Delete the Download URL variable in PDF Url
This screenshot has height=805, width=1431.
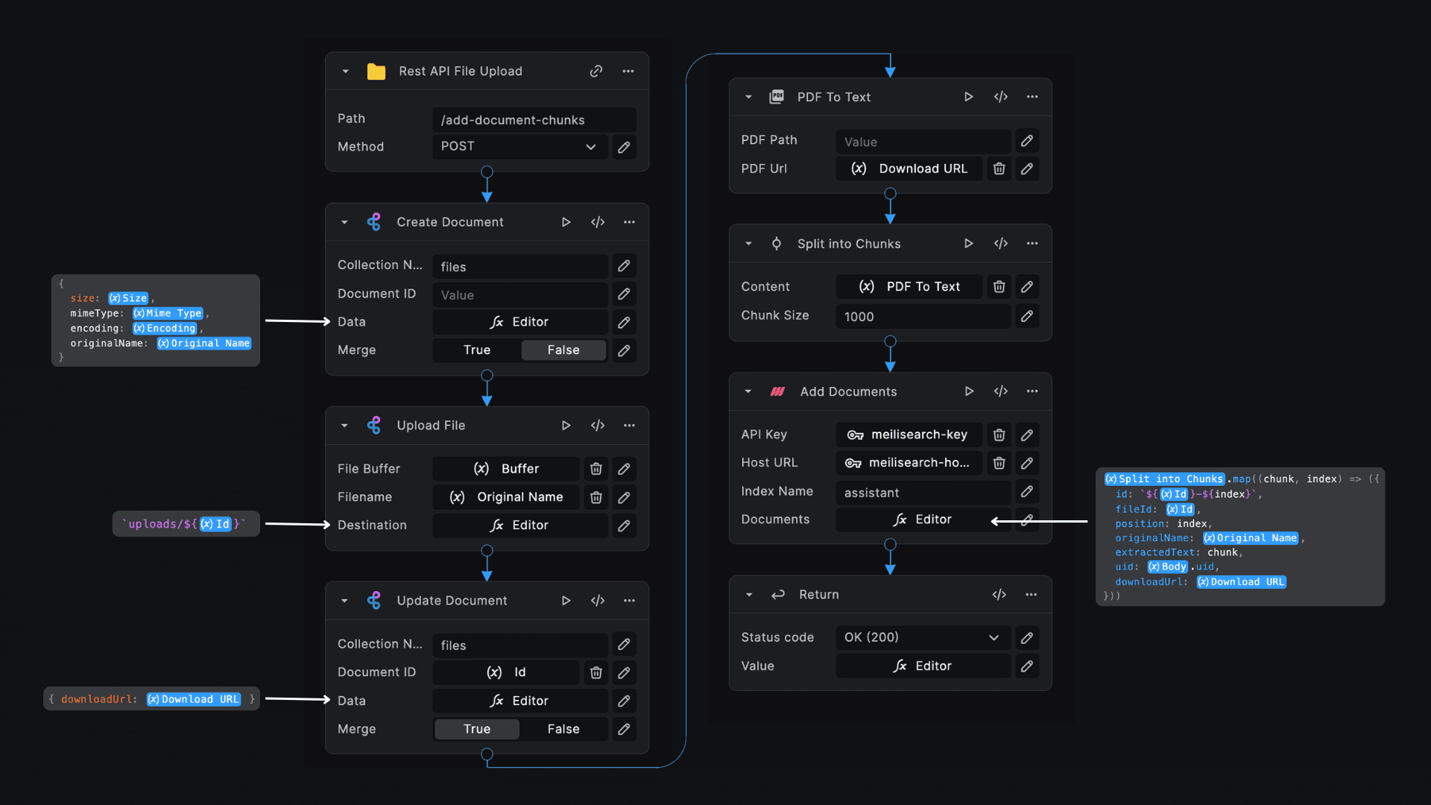click(999, 169)
